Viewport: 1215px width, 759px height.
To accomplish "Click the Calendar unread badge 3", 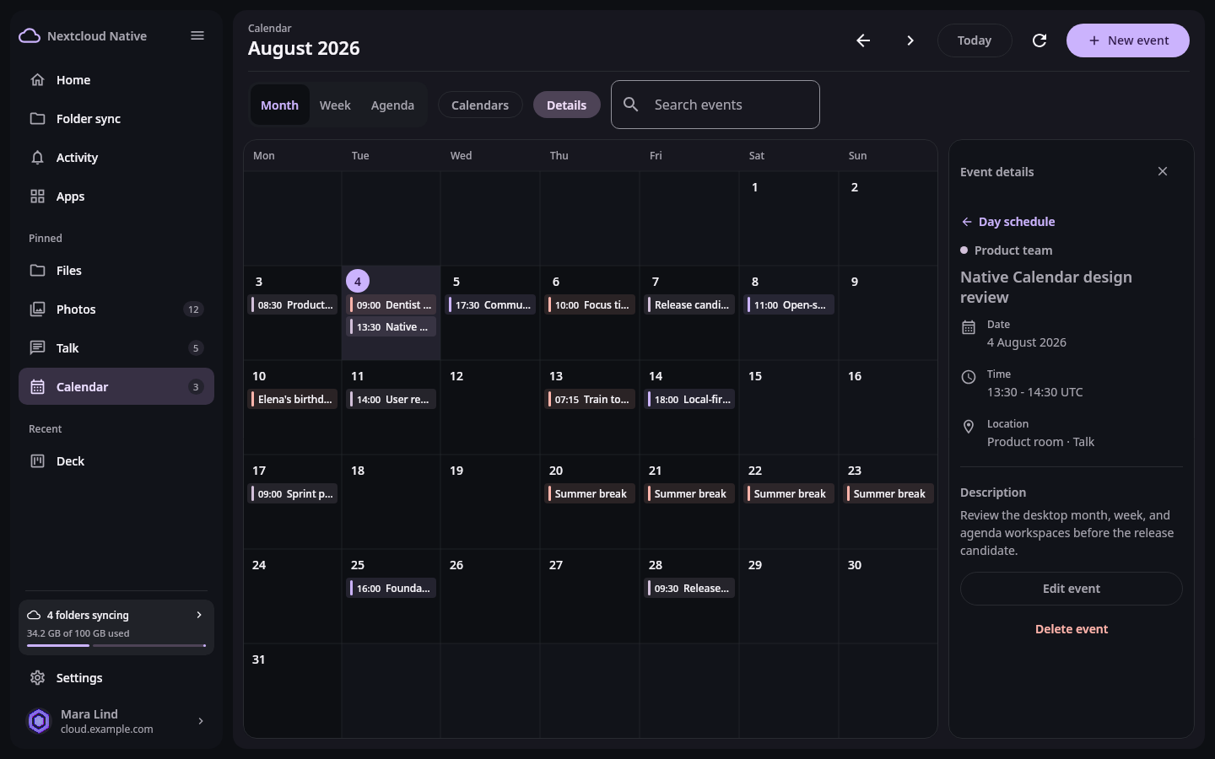I will 196,387.
